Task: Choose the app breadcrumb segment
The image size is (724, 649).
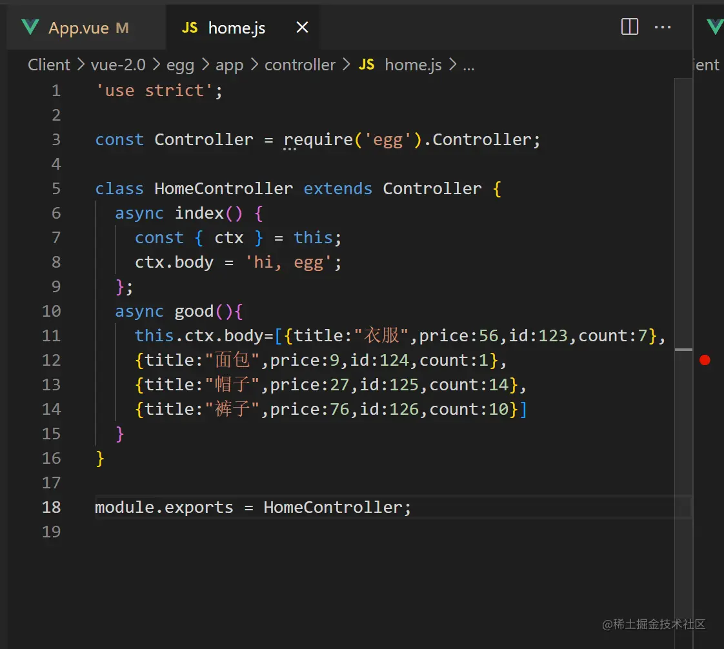Action: [x=230, y=66]
